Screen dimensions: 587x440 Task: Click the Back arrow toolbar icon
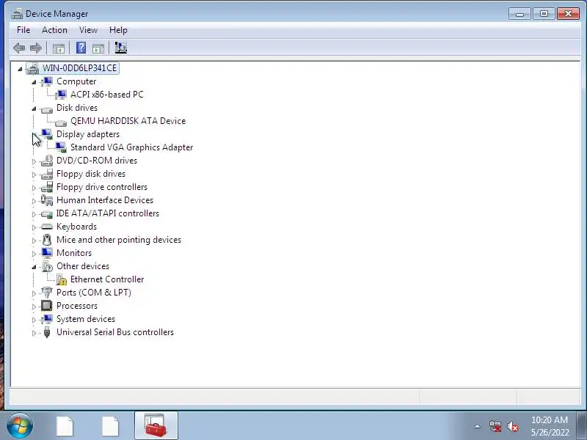tap(19, 48)
